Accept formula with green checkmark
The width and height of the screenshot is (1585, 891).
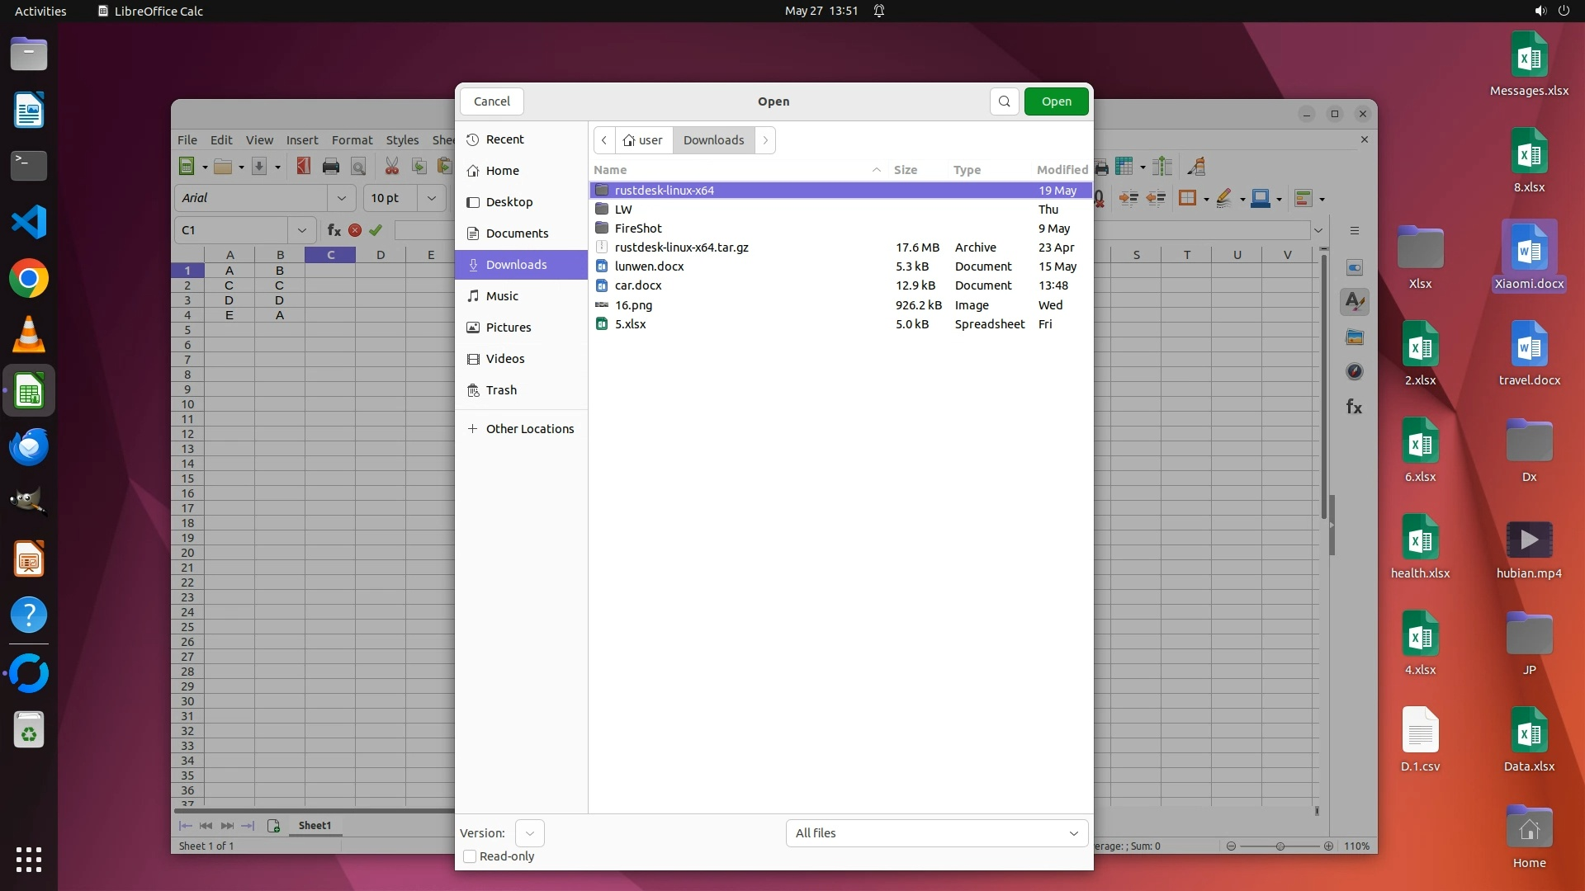tap(376, 230)
